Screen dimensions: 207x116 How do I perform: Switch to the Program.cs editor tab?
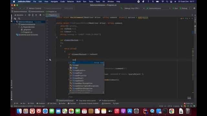point(53,15)
